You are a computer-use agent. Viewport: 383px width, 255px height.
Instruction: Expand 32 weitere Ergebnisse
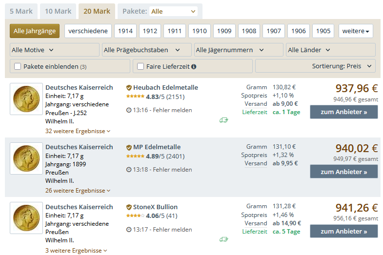pos(78,131)
